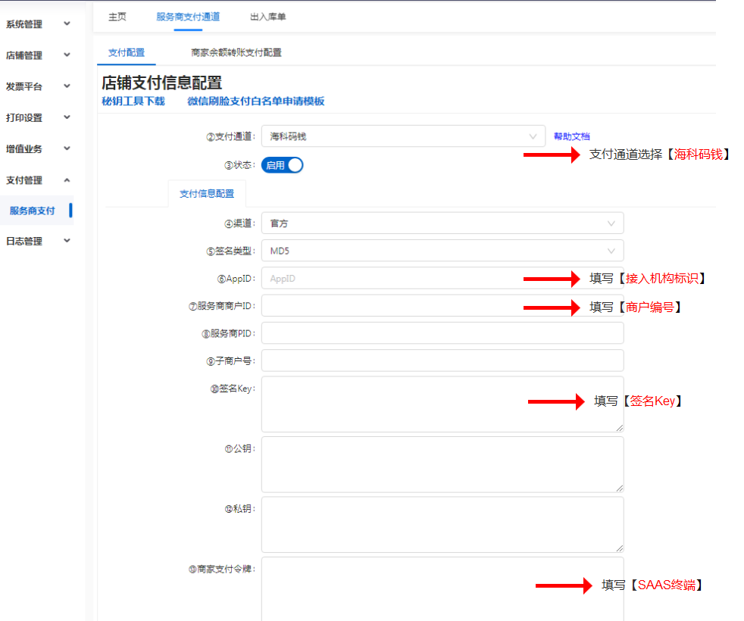Click the 秘钥工具下载 link
The height and width of the screenshot is (621, 744).
click(133, 101)
